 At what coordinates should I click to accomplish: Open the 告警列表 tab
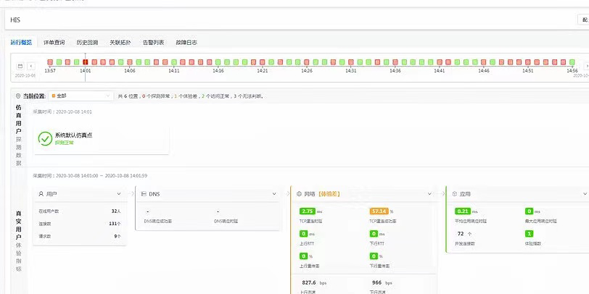tap(153, 43)
